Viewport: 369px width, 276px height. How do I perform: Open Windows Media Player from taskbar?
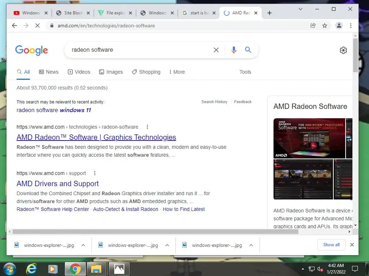53,269
